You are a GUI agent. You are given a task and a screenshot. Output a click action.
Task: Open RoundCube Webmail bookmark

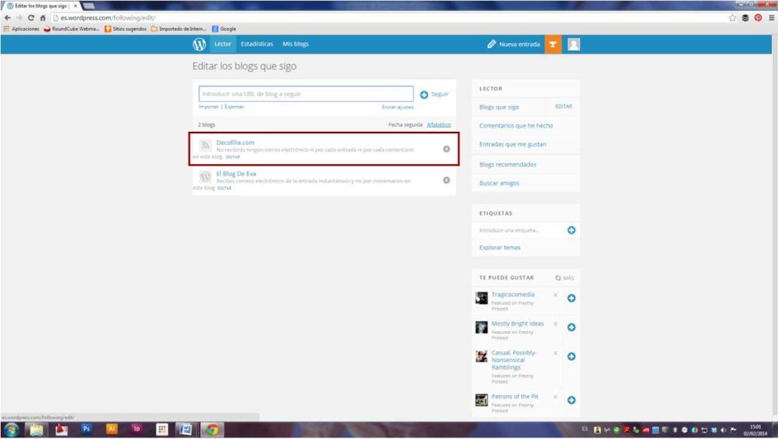[x=71, y=29]
